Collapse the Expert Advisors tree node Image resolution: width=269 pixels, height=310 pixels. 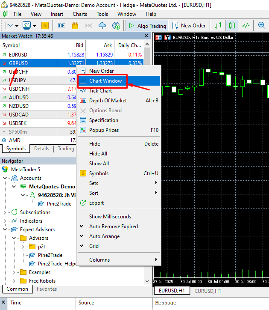pos(5,230)
